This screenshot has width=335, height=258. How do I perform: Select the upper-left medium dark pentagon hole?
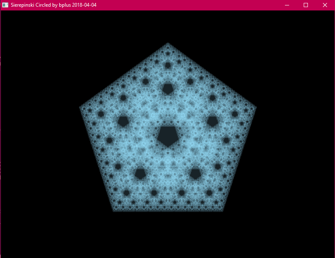coord(123,121)
